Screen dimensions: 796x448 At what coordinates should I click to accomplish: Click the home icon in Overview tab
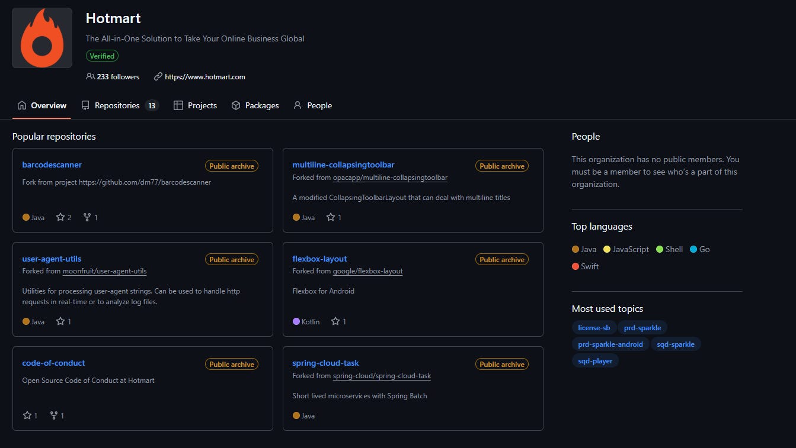(22, 105)
